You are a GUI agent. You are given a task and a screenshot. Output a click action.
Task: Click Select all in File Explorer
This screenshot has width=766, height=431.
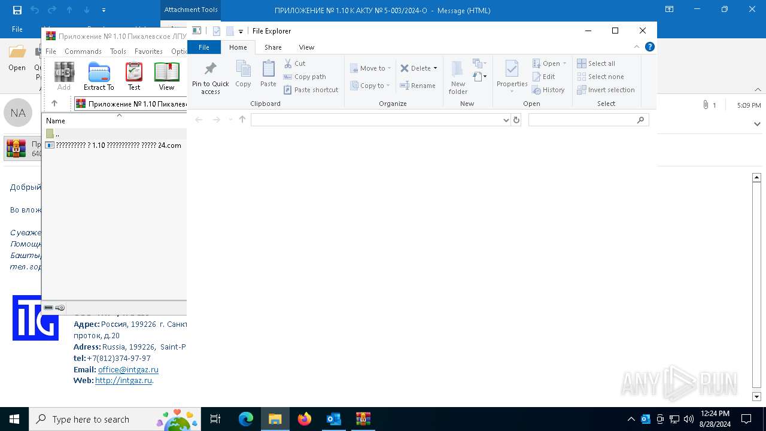[596, 63]
